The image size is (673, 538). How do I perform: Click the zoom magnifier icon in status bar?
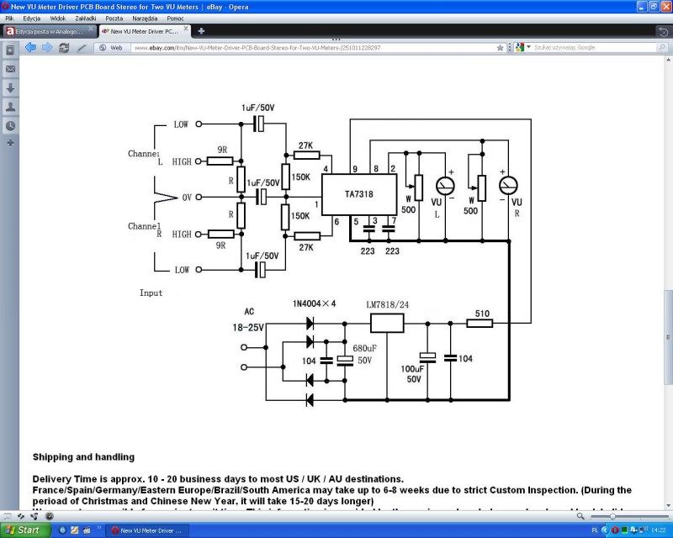pos(580,516)
